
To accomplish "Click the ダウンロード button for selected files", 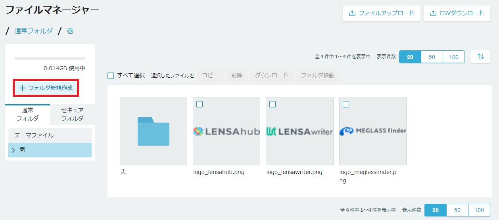I will tap(272, 75).
